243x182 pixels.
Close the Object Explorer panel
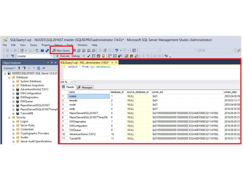[x=55, y=63]
